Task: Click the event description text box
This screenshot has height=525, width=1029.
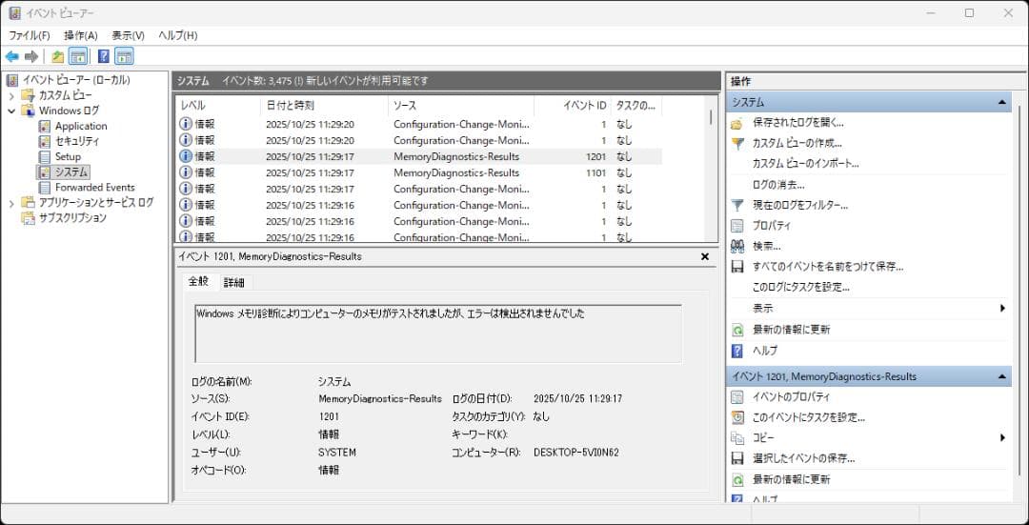Action: 438,334
